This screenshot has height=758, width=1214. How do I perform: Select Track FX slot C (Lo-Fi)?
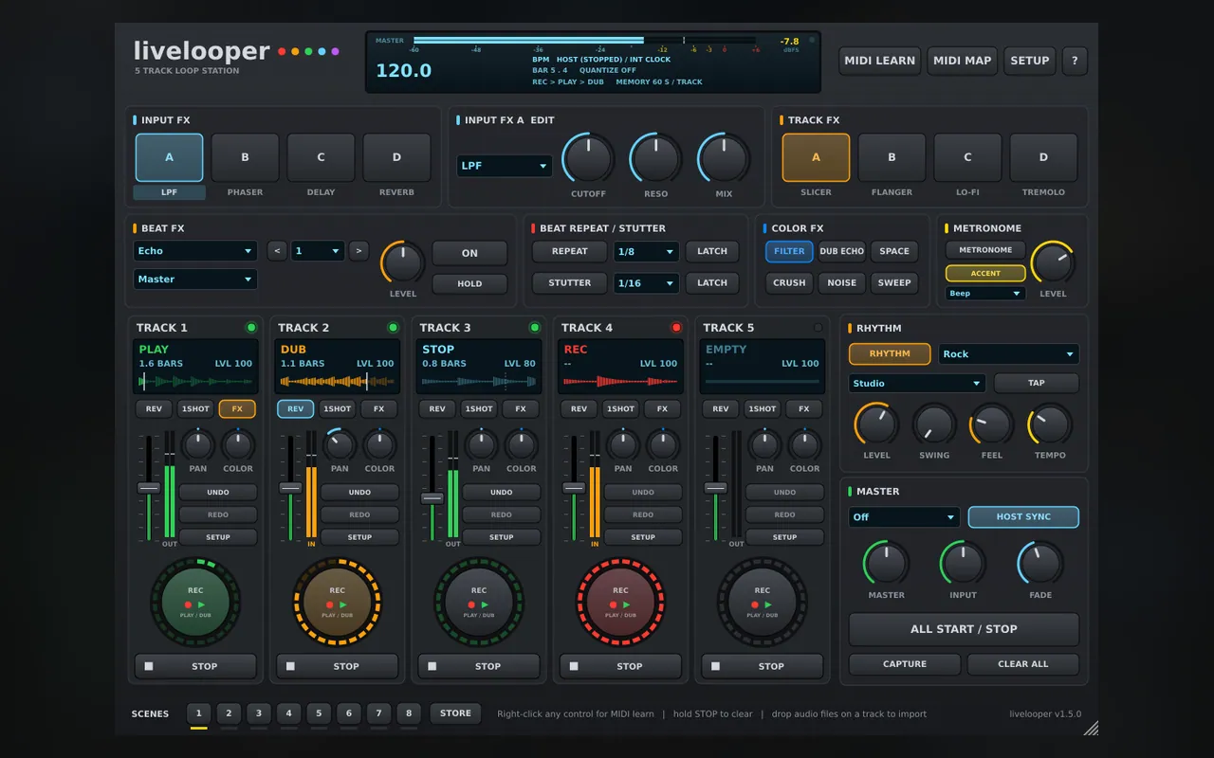967,157
